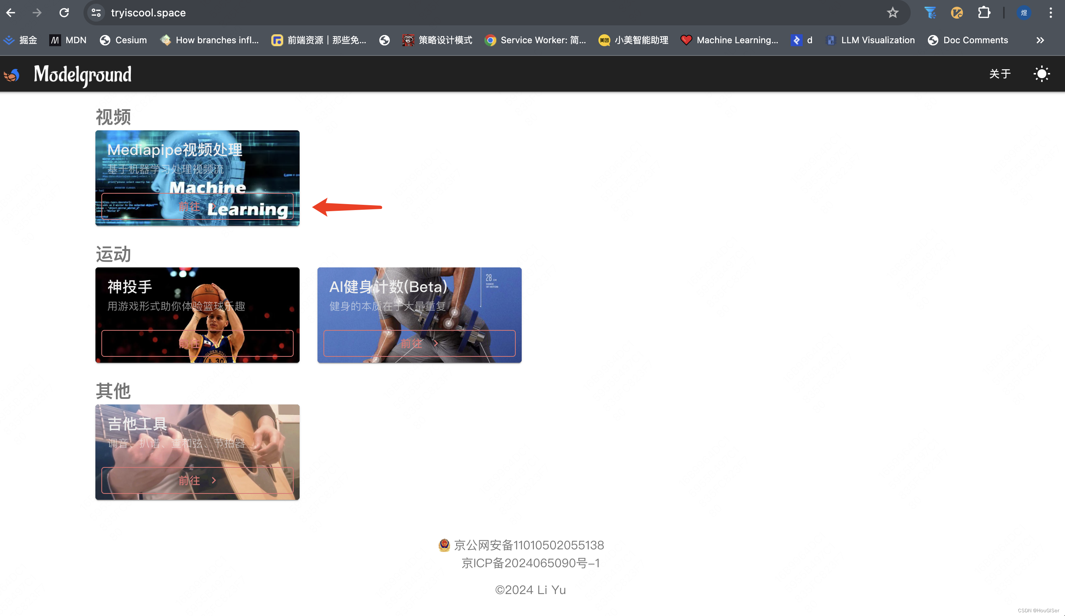This screenshot has width=1065, height=616.
Task: Open the Cesium bookmark
Action: tap(123, 40)
